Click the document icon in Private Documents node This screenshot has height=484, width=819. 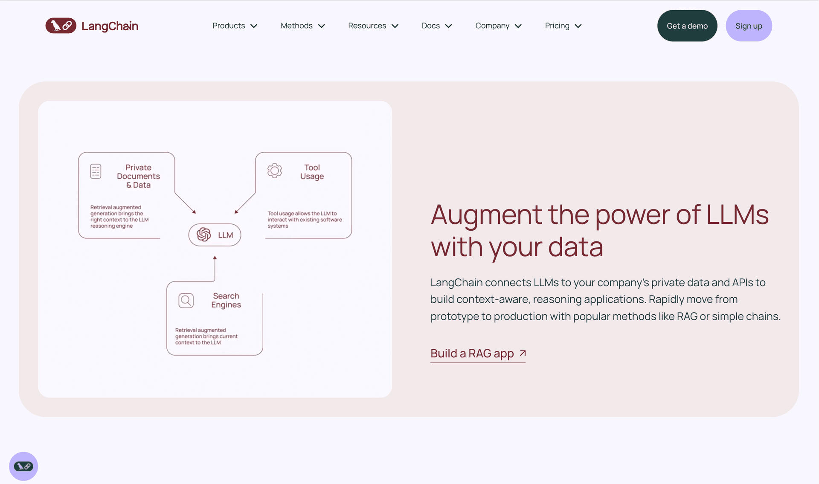tap(95, 171)
